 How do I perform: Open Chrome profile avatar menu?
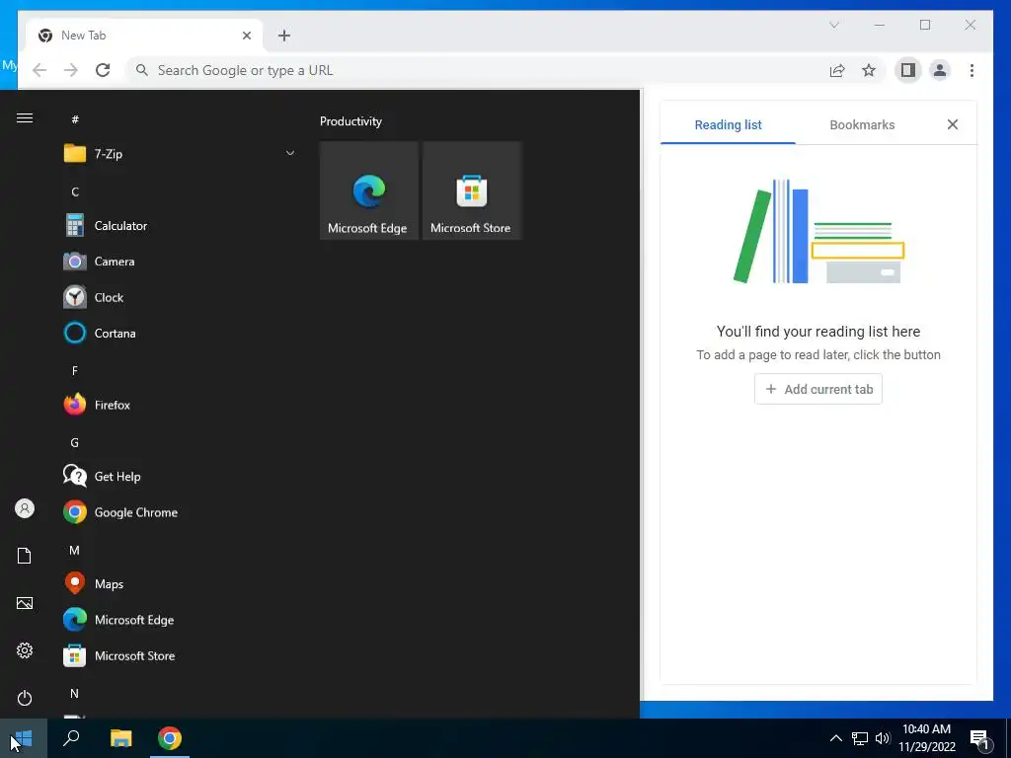click(x=940, y=70)
